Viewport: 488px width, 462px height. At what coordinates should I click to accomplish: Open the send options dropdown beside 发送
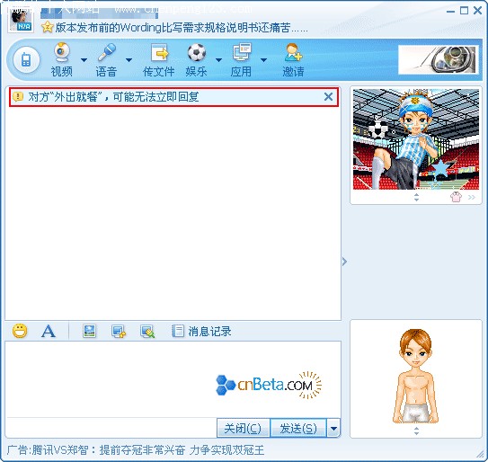pyautogui.click(x=333, y=429)
